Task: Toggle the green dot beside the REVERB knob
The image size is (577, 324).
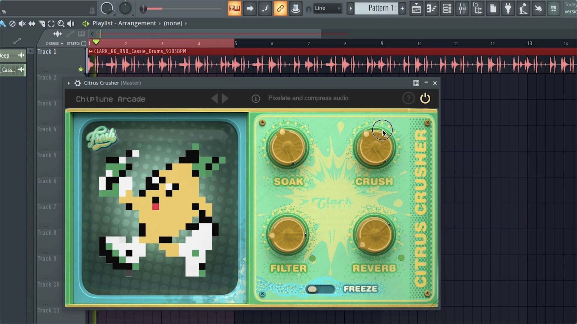Action: click(x=401, y=258)
